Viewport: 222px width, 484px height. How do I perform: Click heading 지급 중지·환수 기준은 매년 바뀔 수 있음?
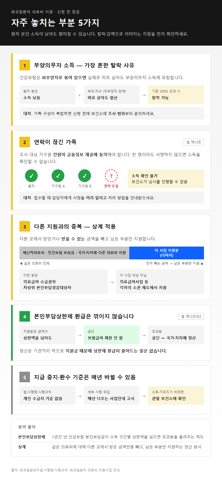point(85,377)
